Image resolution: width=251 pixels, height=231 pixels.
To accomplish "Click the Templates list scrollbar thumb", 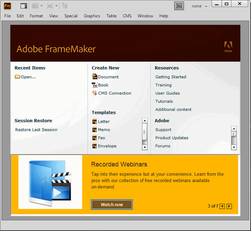I will point(145,131).
